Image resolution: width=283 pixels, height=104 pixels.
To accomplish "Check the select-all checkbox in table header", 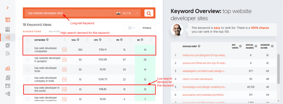I will coord(27,40).
